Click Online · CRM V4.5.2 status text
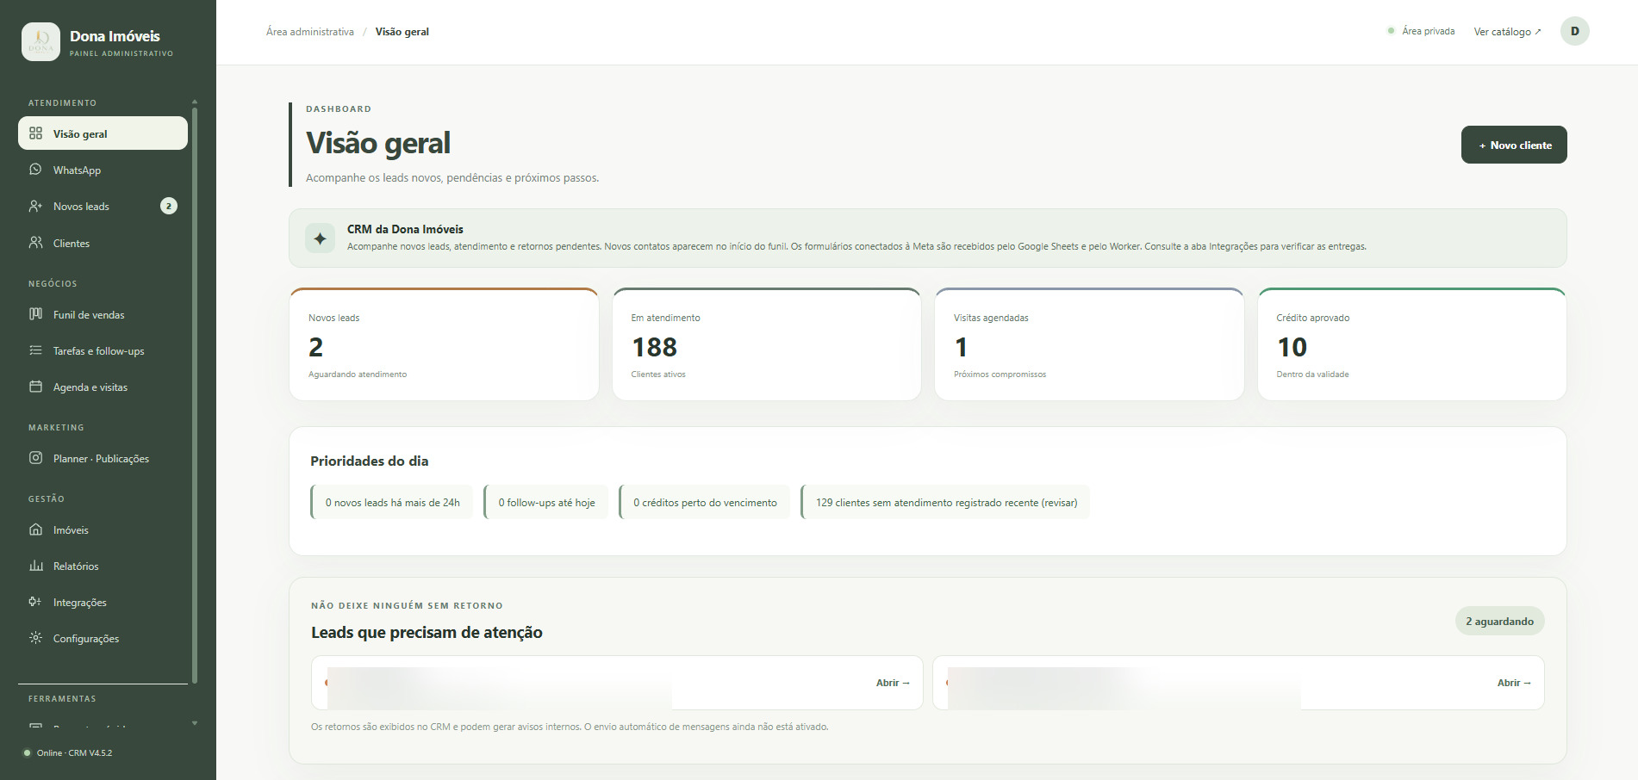 pos(74,752)
